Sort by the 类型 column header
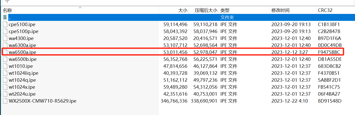This screenshot has height=115, width=355. (x=225, y=10)
